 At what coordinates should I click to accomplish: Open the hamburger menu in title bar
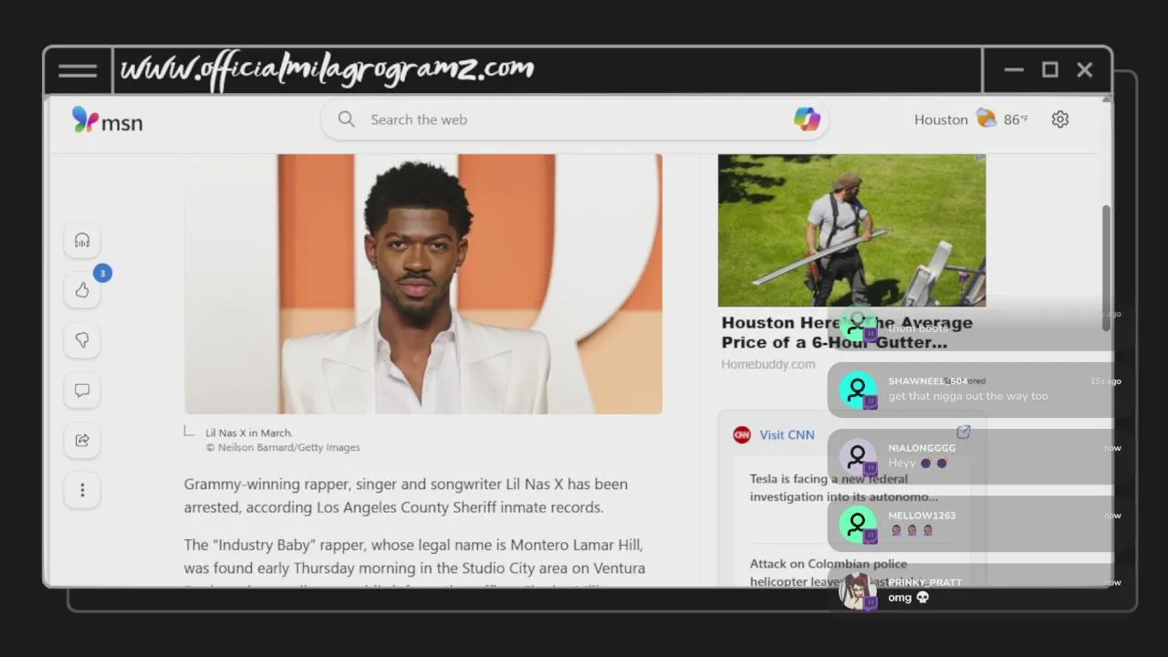coord(78,70)
